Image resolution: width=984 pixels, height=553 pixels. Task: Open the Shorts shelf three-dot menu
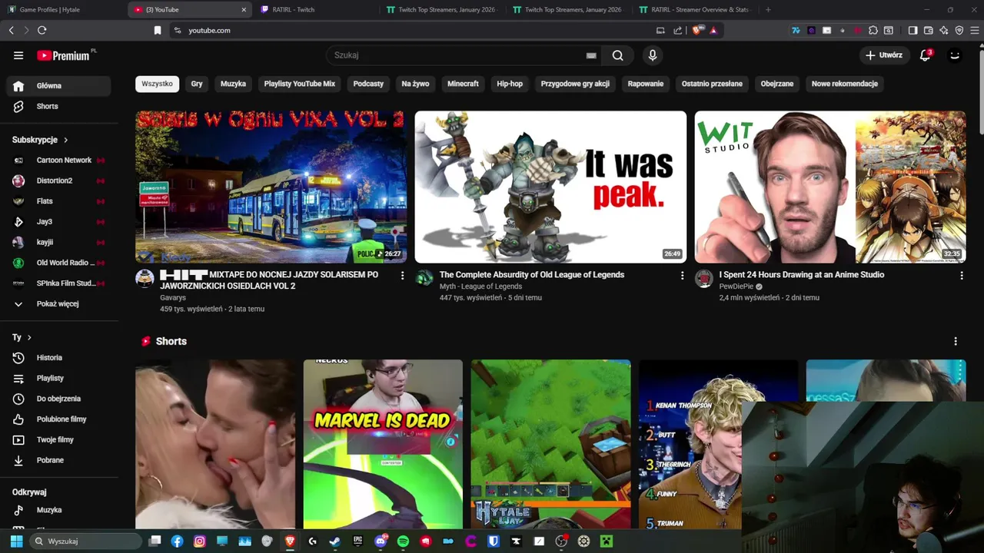(956, 341)
